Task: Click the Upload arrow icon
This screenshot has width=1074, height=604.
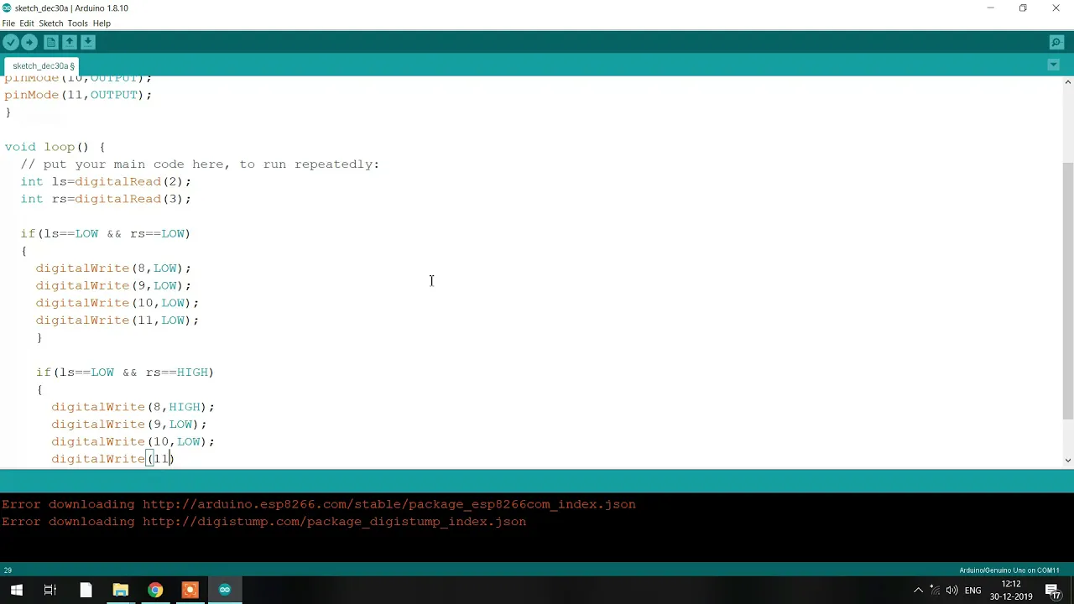Action: (29, 42)
